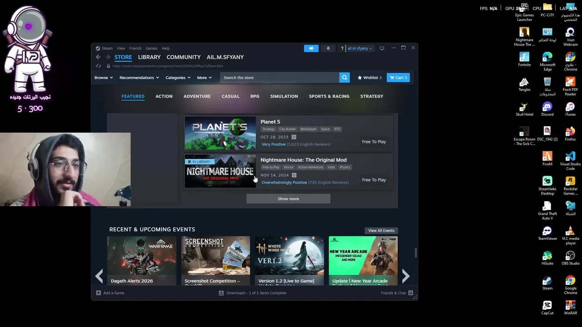Launch TeamViewer from the desktop

(x=547, y=233)
